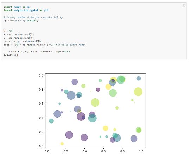Click the plt.scatter(...) code line

[37, 52]
